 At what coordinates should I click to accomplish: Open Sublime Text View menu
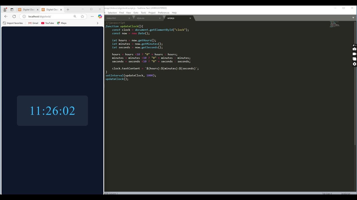[x=128, y=13]
